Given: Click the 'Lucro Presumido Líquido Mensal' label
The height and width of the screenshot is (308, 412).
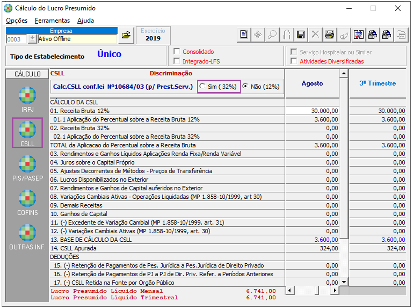Looking at the screenshot, I should (x=107, y=291).
